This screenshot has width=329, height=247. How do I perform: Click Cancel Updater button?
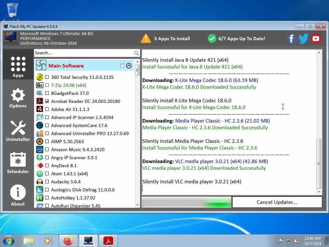[x=277, y=202]
